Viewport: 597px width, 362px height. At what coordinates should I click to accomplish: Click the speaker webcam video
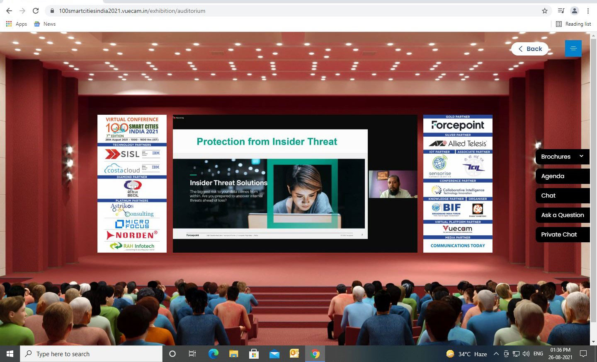coord(393,184)
